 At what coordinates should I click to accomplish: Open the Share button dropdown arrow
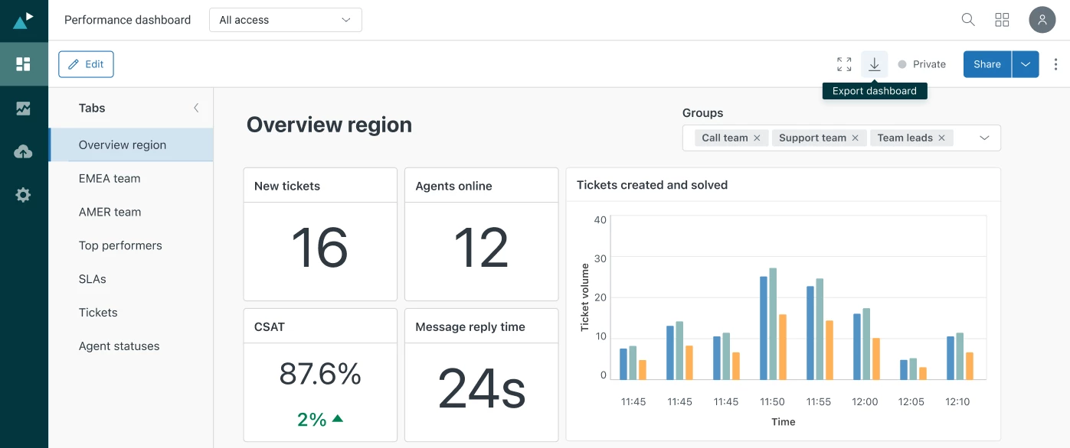1026,64
